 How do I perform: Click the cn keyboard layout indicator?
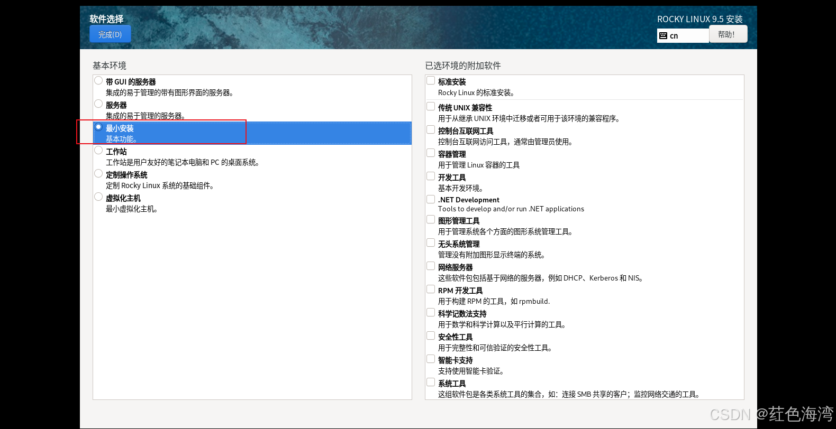[x=683, y=35]
